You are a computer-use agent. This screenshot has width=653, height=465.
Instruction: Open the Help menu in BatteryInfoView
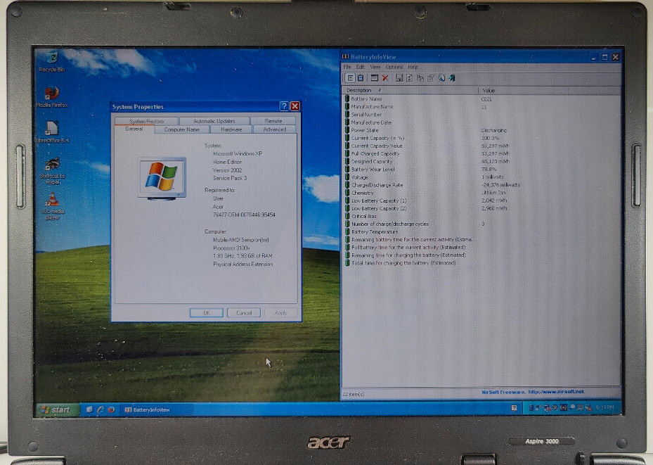[x=413, y=67]
